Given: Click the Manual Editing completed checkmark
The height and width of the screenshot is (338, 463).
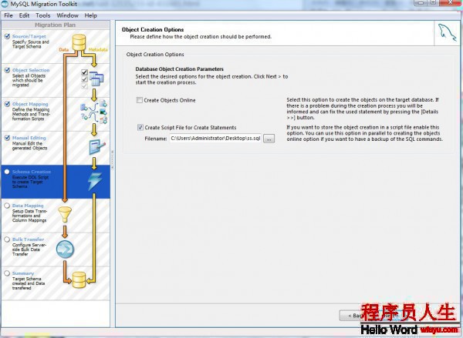Looking at the screenshot, I should click(x=7, y=138).
